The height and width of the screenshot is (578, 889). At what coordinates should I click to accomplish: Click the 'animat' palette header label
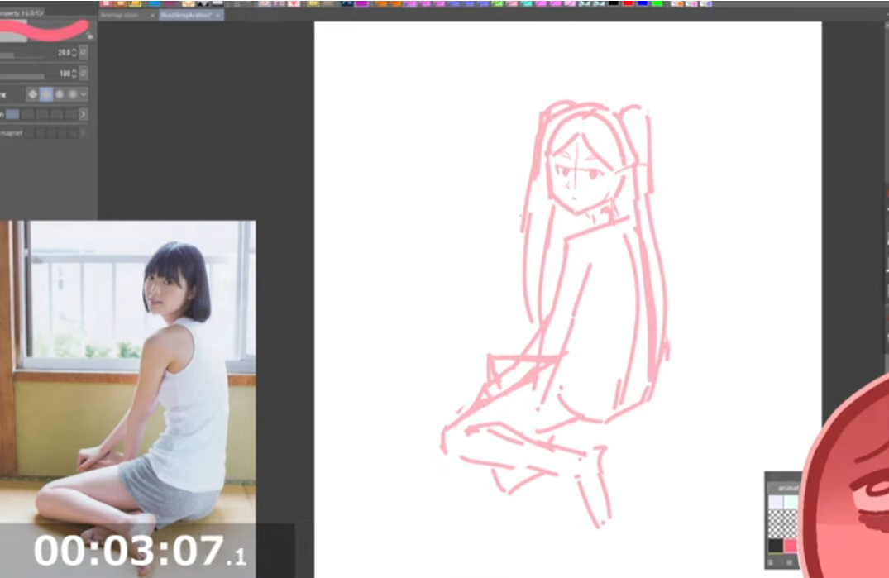[786, 488]
